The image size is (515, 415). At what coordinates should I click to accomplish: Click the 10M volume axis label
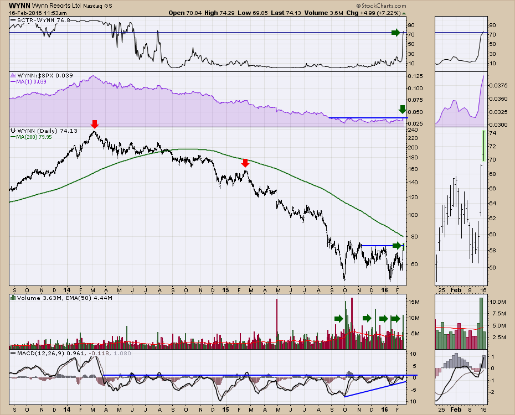pyautogui.click(x=414, y=318)
